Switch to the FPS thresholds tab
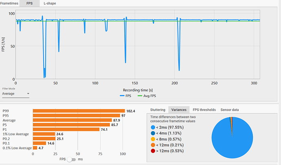281x165 pixels. point(204,110)
